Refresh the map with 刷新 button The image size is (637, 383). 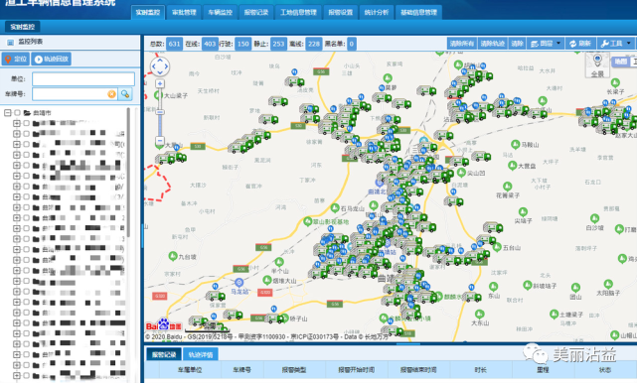580,44
